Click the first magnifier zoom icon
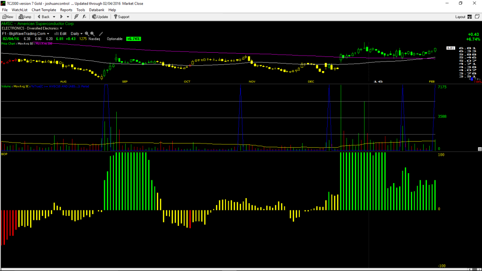482x271 pixels. [87, 34]
